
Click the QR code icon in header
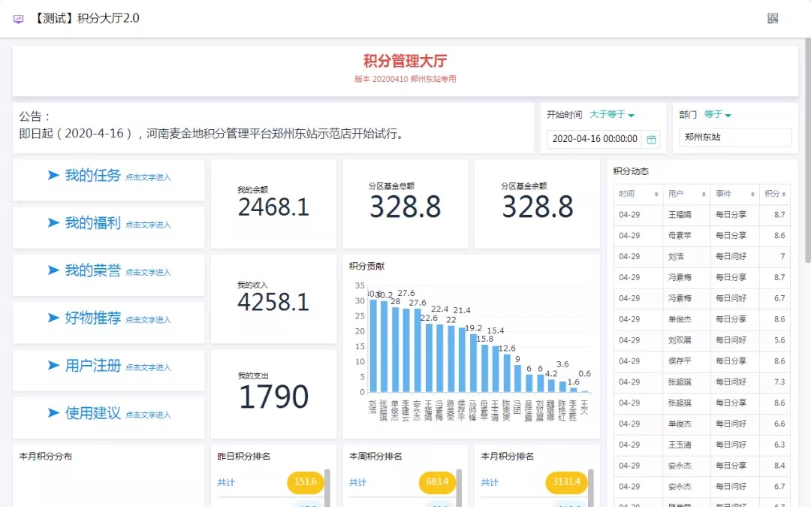[773, 18]
